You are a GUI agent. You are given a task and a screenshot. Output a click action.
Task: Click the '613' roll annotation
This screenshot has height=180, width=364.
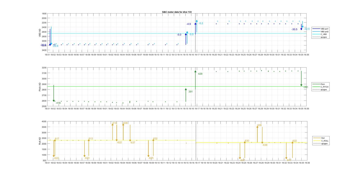(91, 139)
